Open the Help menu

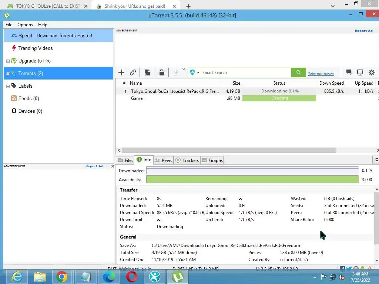[43, 25]
